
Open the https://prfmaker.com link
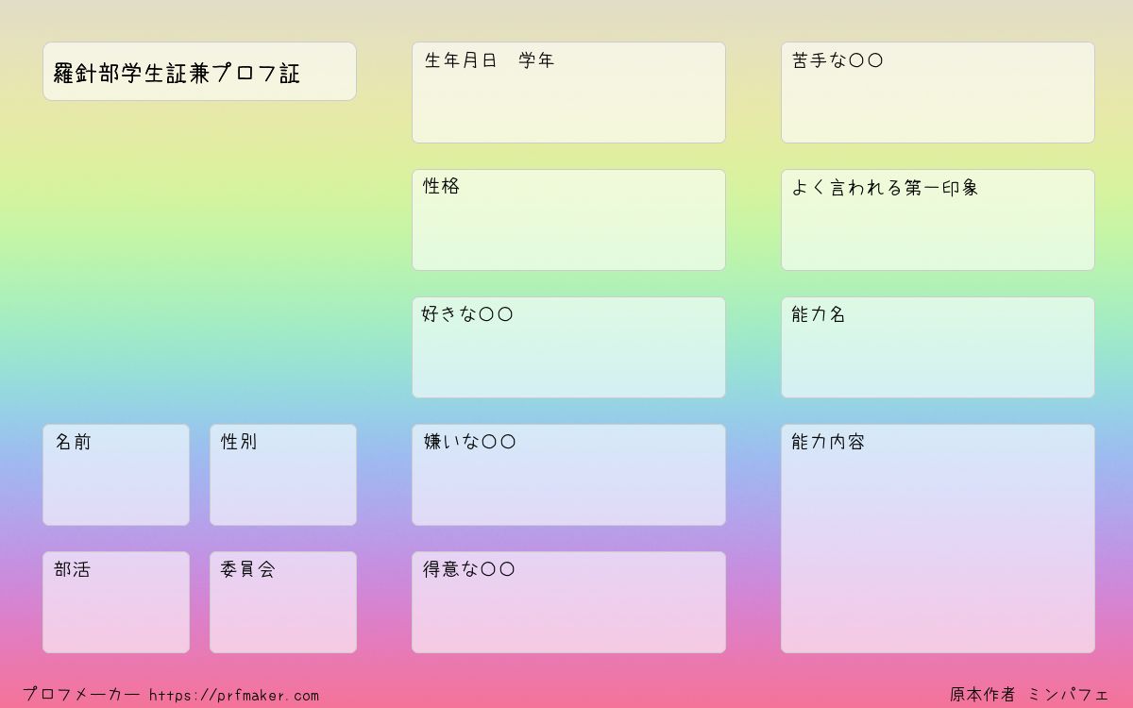234,695
